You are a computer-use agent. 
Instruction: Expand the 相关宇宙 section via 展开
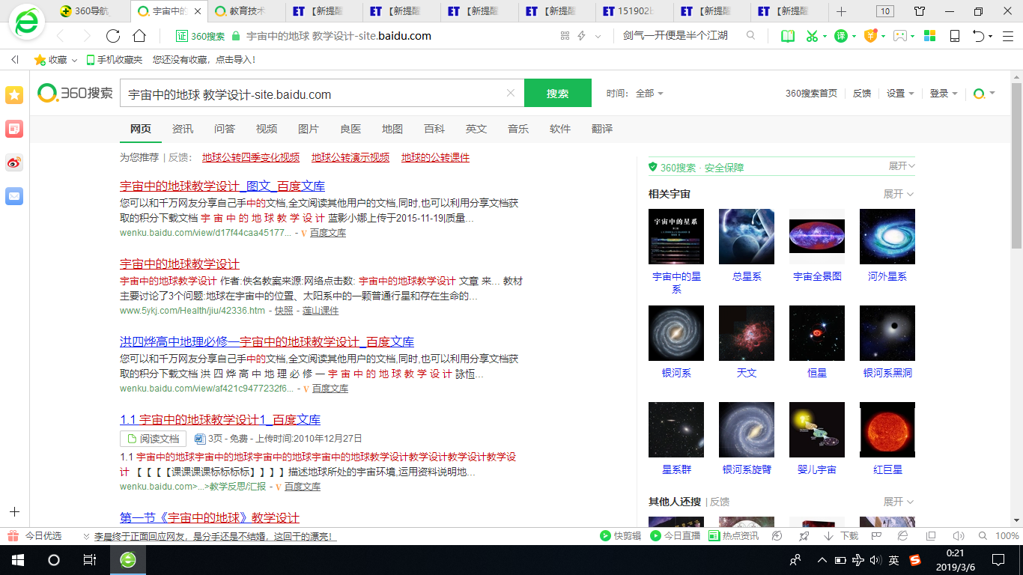coord(899,194)
